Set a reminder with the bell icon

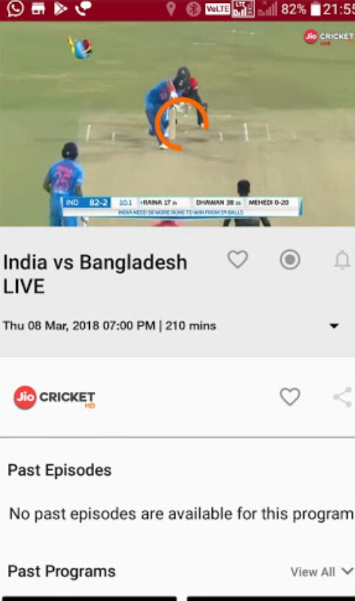point(342,260)
